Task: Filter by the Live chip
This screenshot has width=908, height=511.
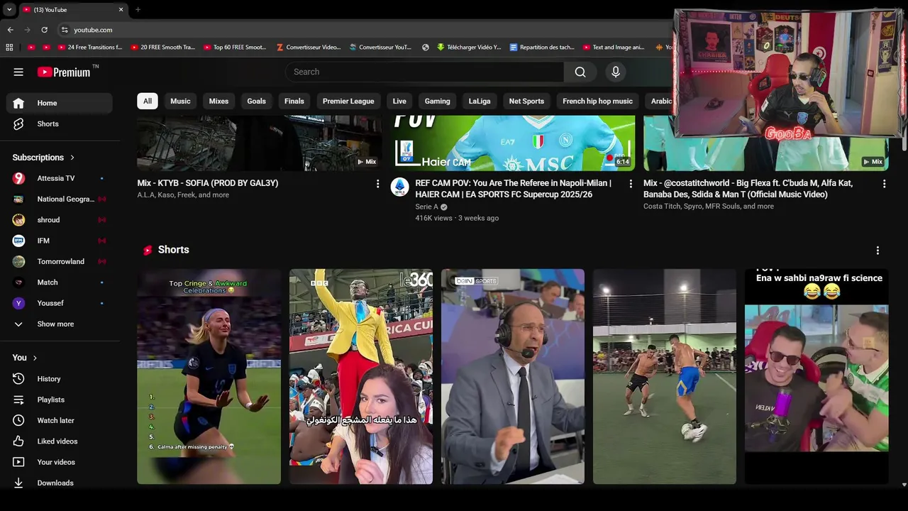Action: [399, 101]
